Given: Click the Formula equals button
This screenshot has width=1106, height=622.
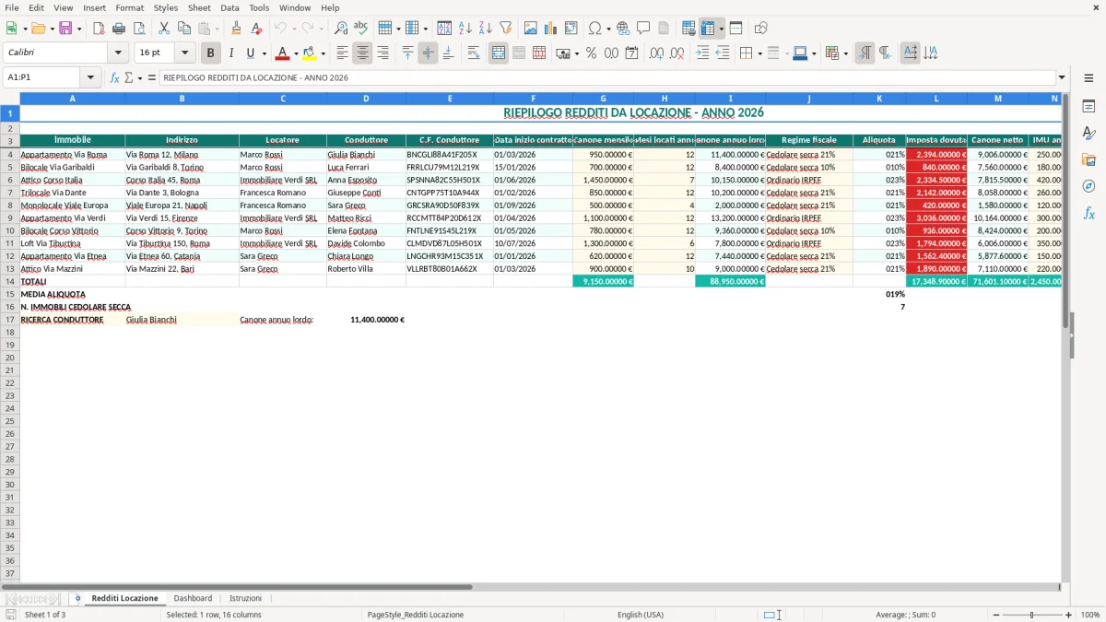Looking at the screenshot, I should pyautogui.click(x=152, y=78).
